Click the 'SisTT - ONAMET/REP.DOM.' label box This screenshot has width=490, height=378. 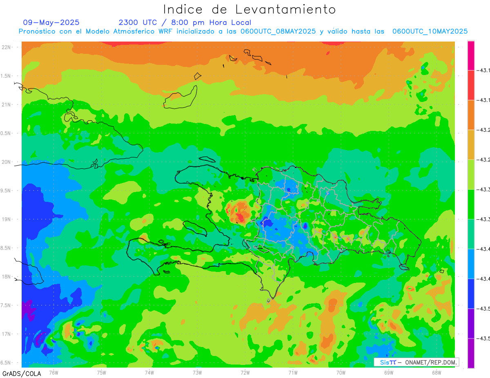pos(416,362)
